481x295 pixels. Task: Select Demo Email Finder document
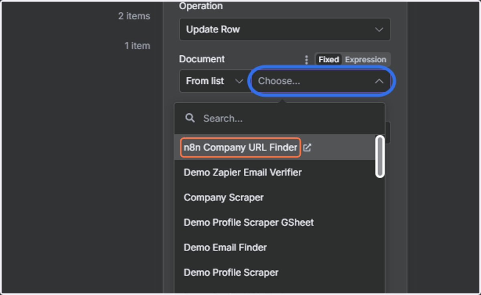click(225, 247)
